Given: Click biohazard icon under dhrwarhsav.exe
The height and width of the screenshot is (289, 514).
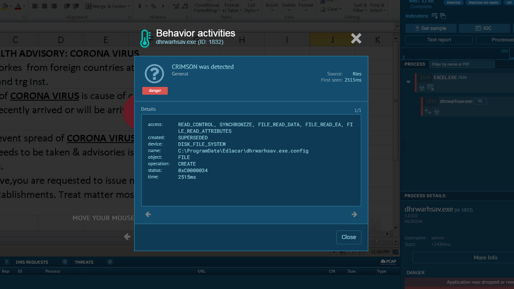Looking at the screenshot, I should [x=437, y=111].
